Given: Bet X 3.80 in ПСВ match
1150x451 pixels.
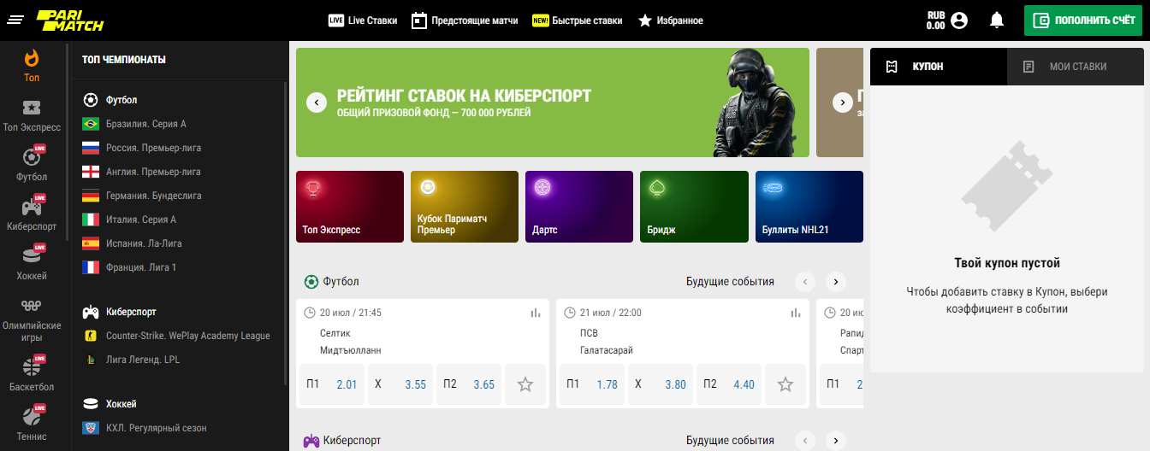Looking at the screenshot, I should point(661,384).
